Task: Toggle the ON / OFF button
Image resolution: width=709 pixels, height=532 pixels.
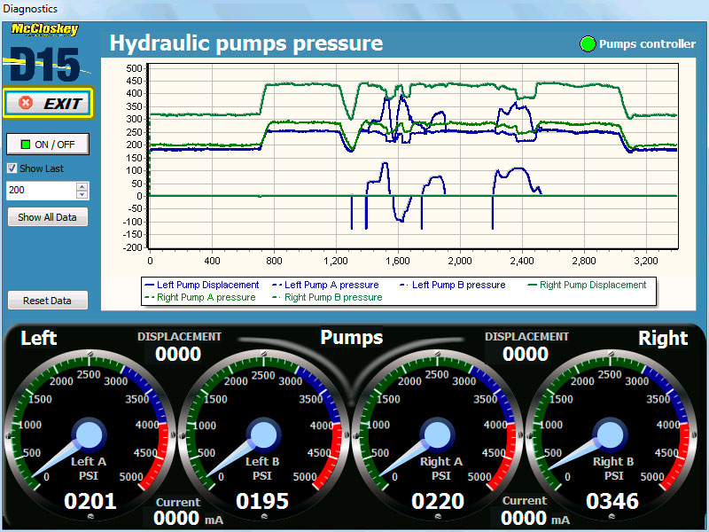Action: 48,145
